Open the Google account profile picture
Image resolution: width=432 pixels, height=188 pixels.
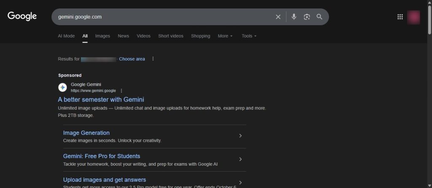(x=413, y=17)
